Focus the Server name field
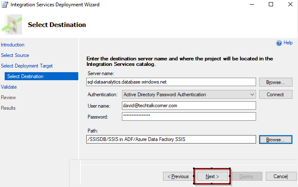The width and height of the screenshot is (298, 187). click(171, 82)
